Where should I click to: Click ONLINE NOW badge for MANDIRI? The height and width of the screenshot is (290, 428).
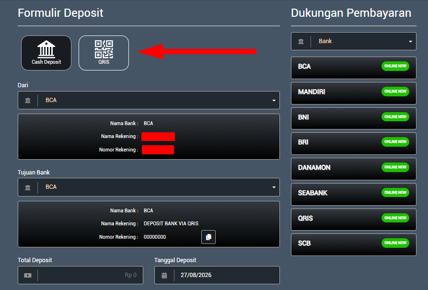[395, 92]
